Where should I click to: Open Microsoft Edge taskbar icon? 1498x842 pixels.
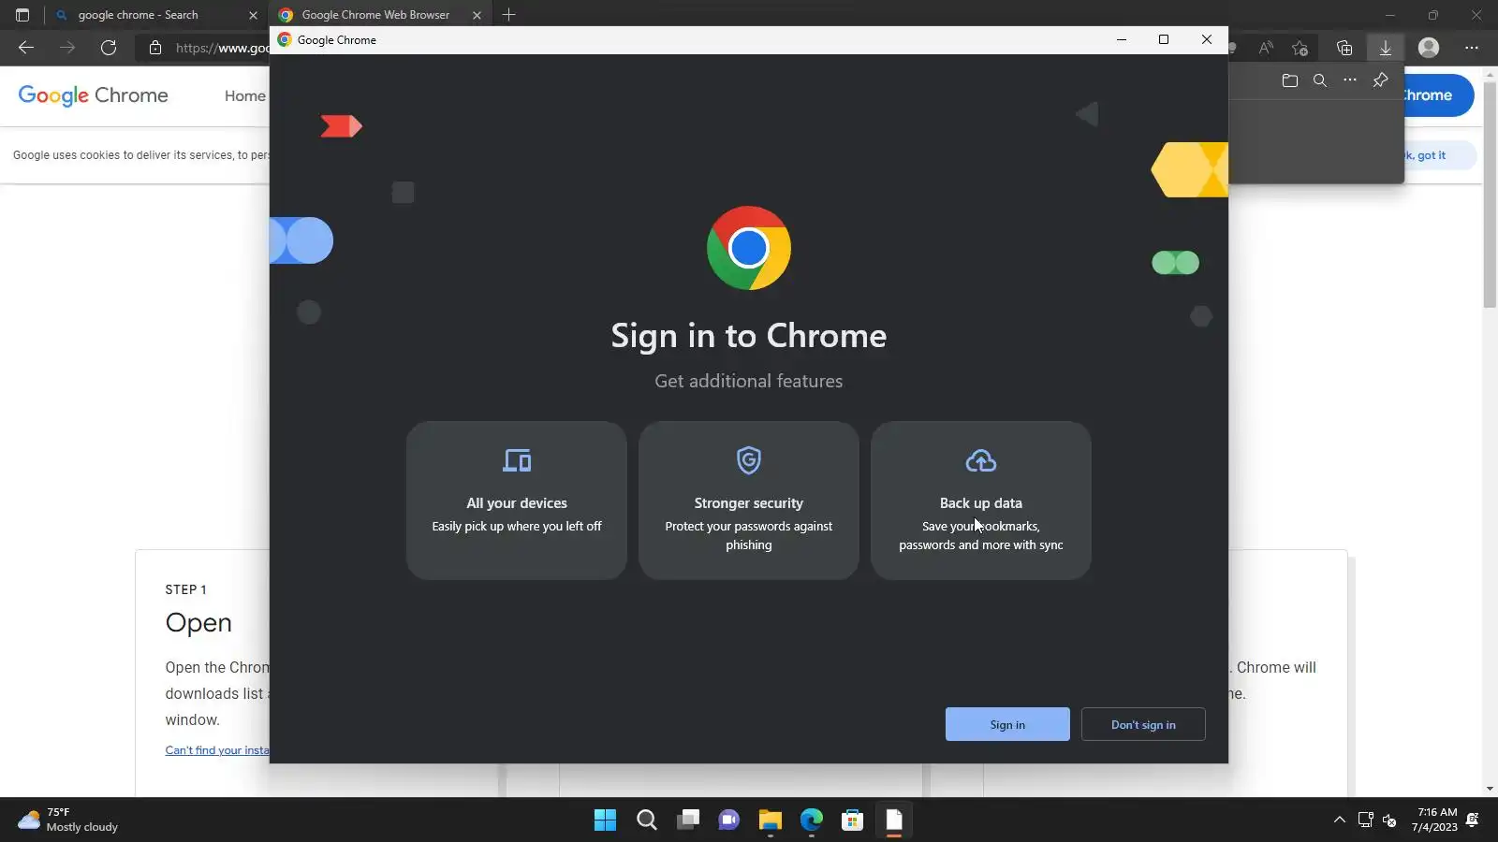pyautogui.click(x=812, y=820)
